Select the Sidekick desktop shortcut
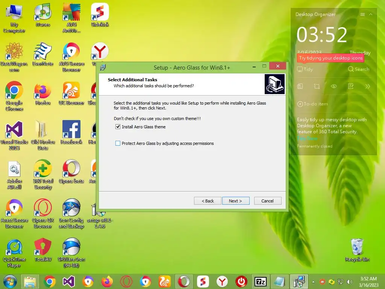The image size is (385, 289). 100,15
